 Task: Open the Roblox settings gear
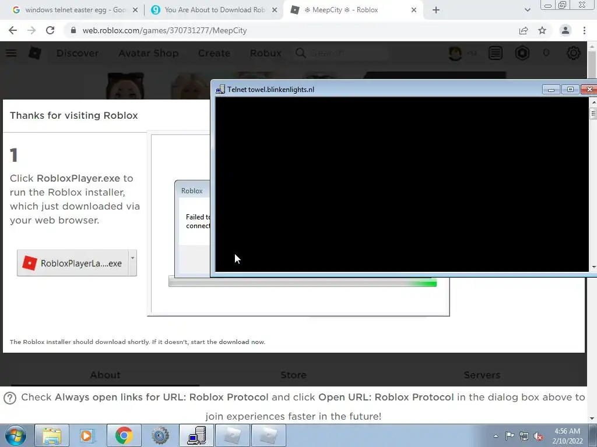click(574, 53)
